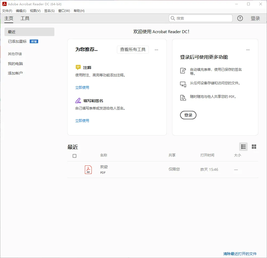The height and width of the screenshot is (258, 267).
Task: Open the 签名(S) menu
Action: [x=49, y=11]
